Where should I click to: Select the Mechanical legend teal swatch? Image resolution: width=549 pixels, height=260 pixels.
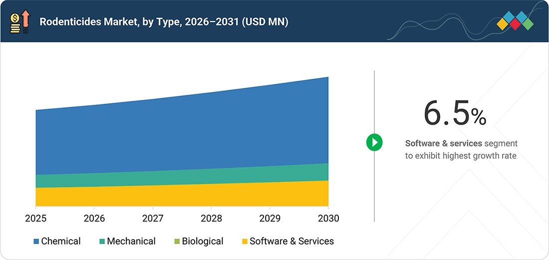tap(102, 241)
